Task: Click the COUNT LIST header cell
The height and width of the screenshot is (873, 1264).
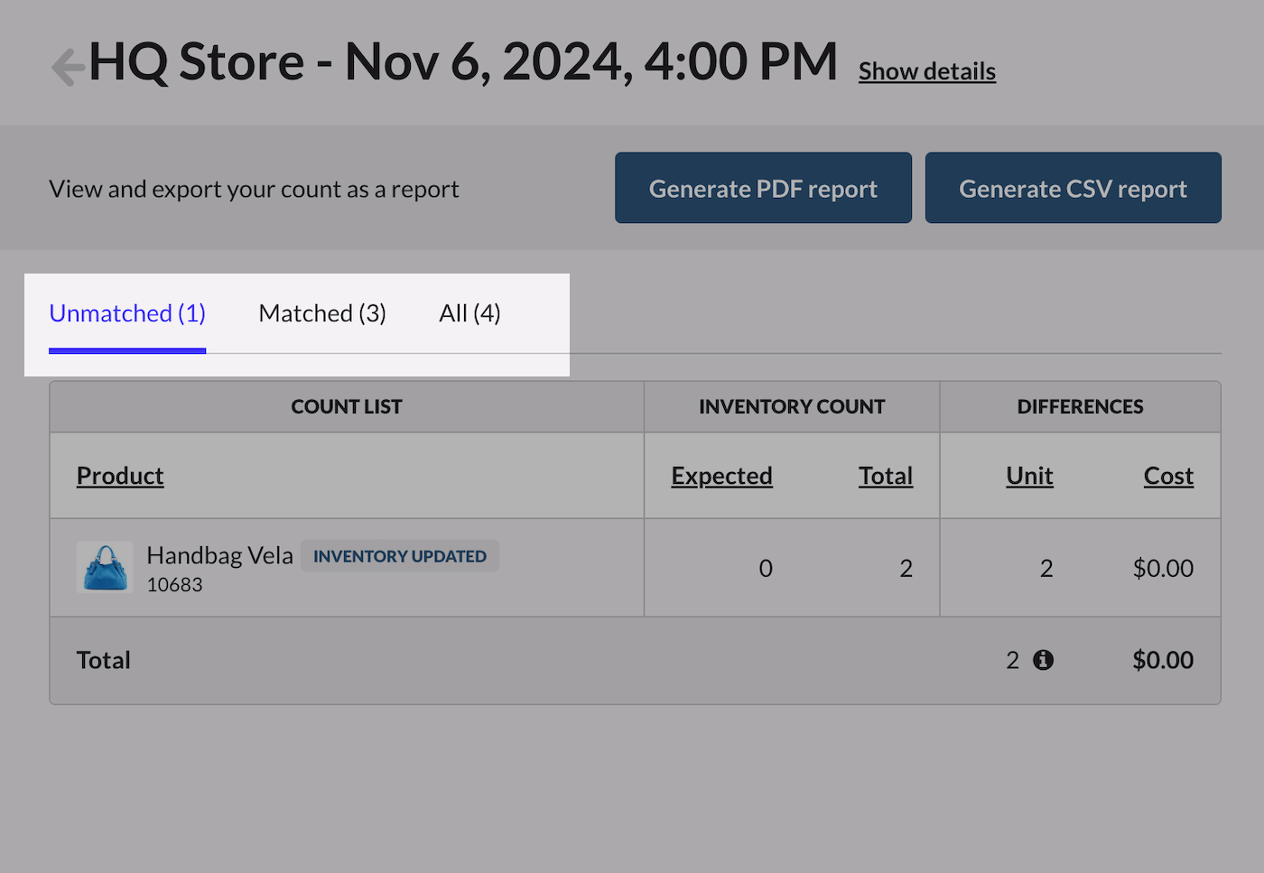Action: (347, 407)
